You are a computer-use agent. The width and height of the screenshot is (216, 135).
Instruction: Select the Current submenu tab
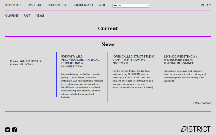coord(12,15)
